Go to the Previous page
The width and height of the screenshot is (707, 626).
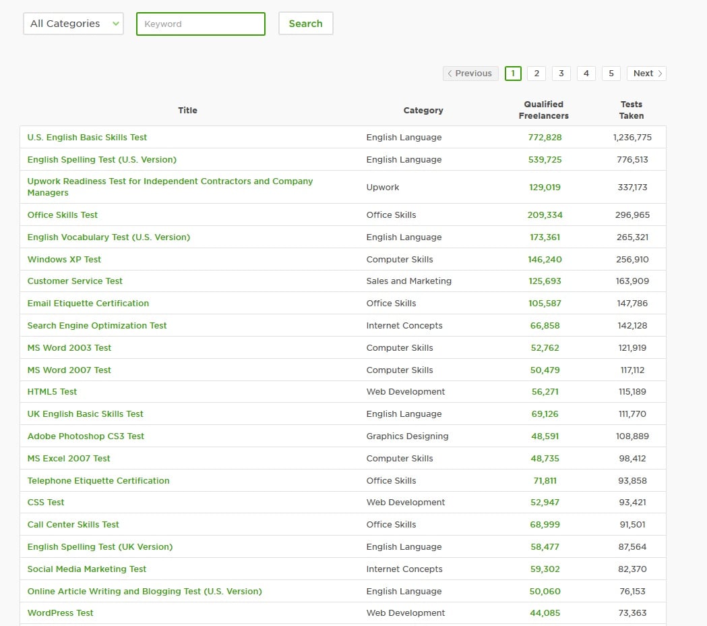click(x=470, y=74)
